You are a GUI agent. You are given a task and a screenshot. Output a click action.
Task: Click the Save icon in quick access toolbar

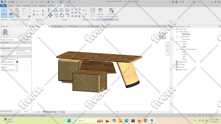point(13,2)
